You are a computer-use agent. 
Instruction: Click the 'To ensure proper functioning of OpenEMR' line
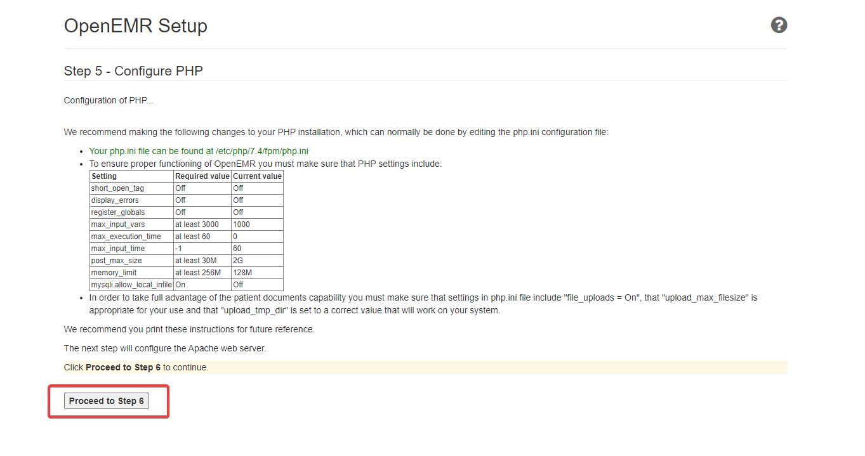pos(266,164)
